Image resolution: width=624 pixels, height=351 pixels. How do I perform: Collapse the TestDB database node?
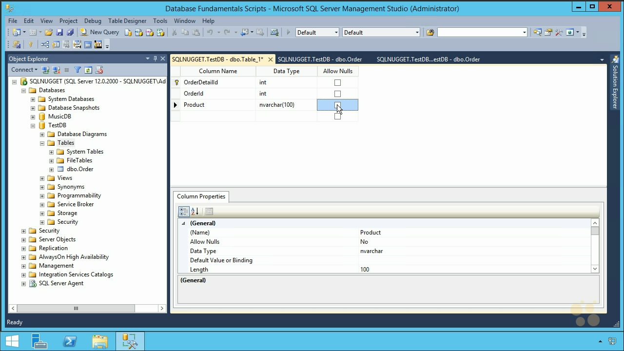(x=33, y=125)
